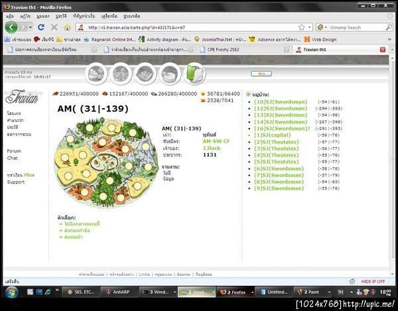This screenshot has width=398, height=311.
Task: Open the Ragnarok Online Int... bookmark
Action: click(110, 39)
